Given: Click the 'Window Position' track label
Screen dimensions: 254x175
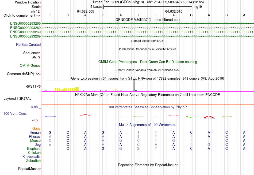Looking at the screenshot, I should (28, 2).
